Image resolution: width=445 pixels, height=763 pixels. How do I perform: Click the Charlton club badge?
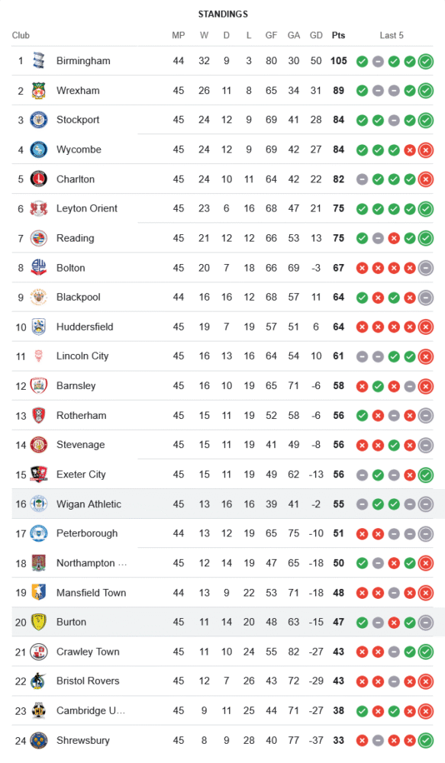[38, 179]
